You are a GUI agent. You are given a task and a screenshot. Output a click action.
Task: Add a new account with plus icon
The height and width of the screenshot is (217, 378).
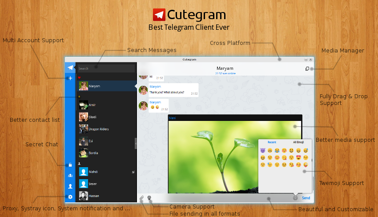[70, 78]
